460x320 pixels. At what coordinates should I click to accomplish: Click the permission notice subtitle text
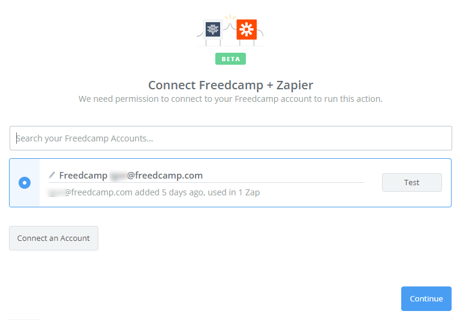click(x=230, y=99)
